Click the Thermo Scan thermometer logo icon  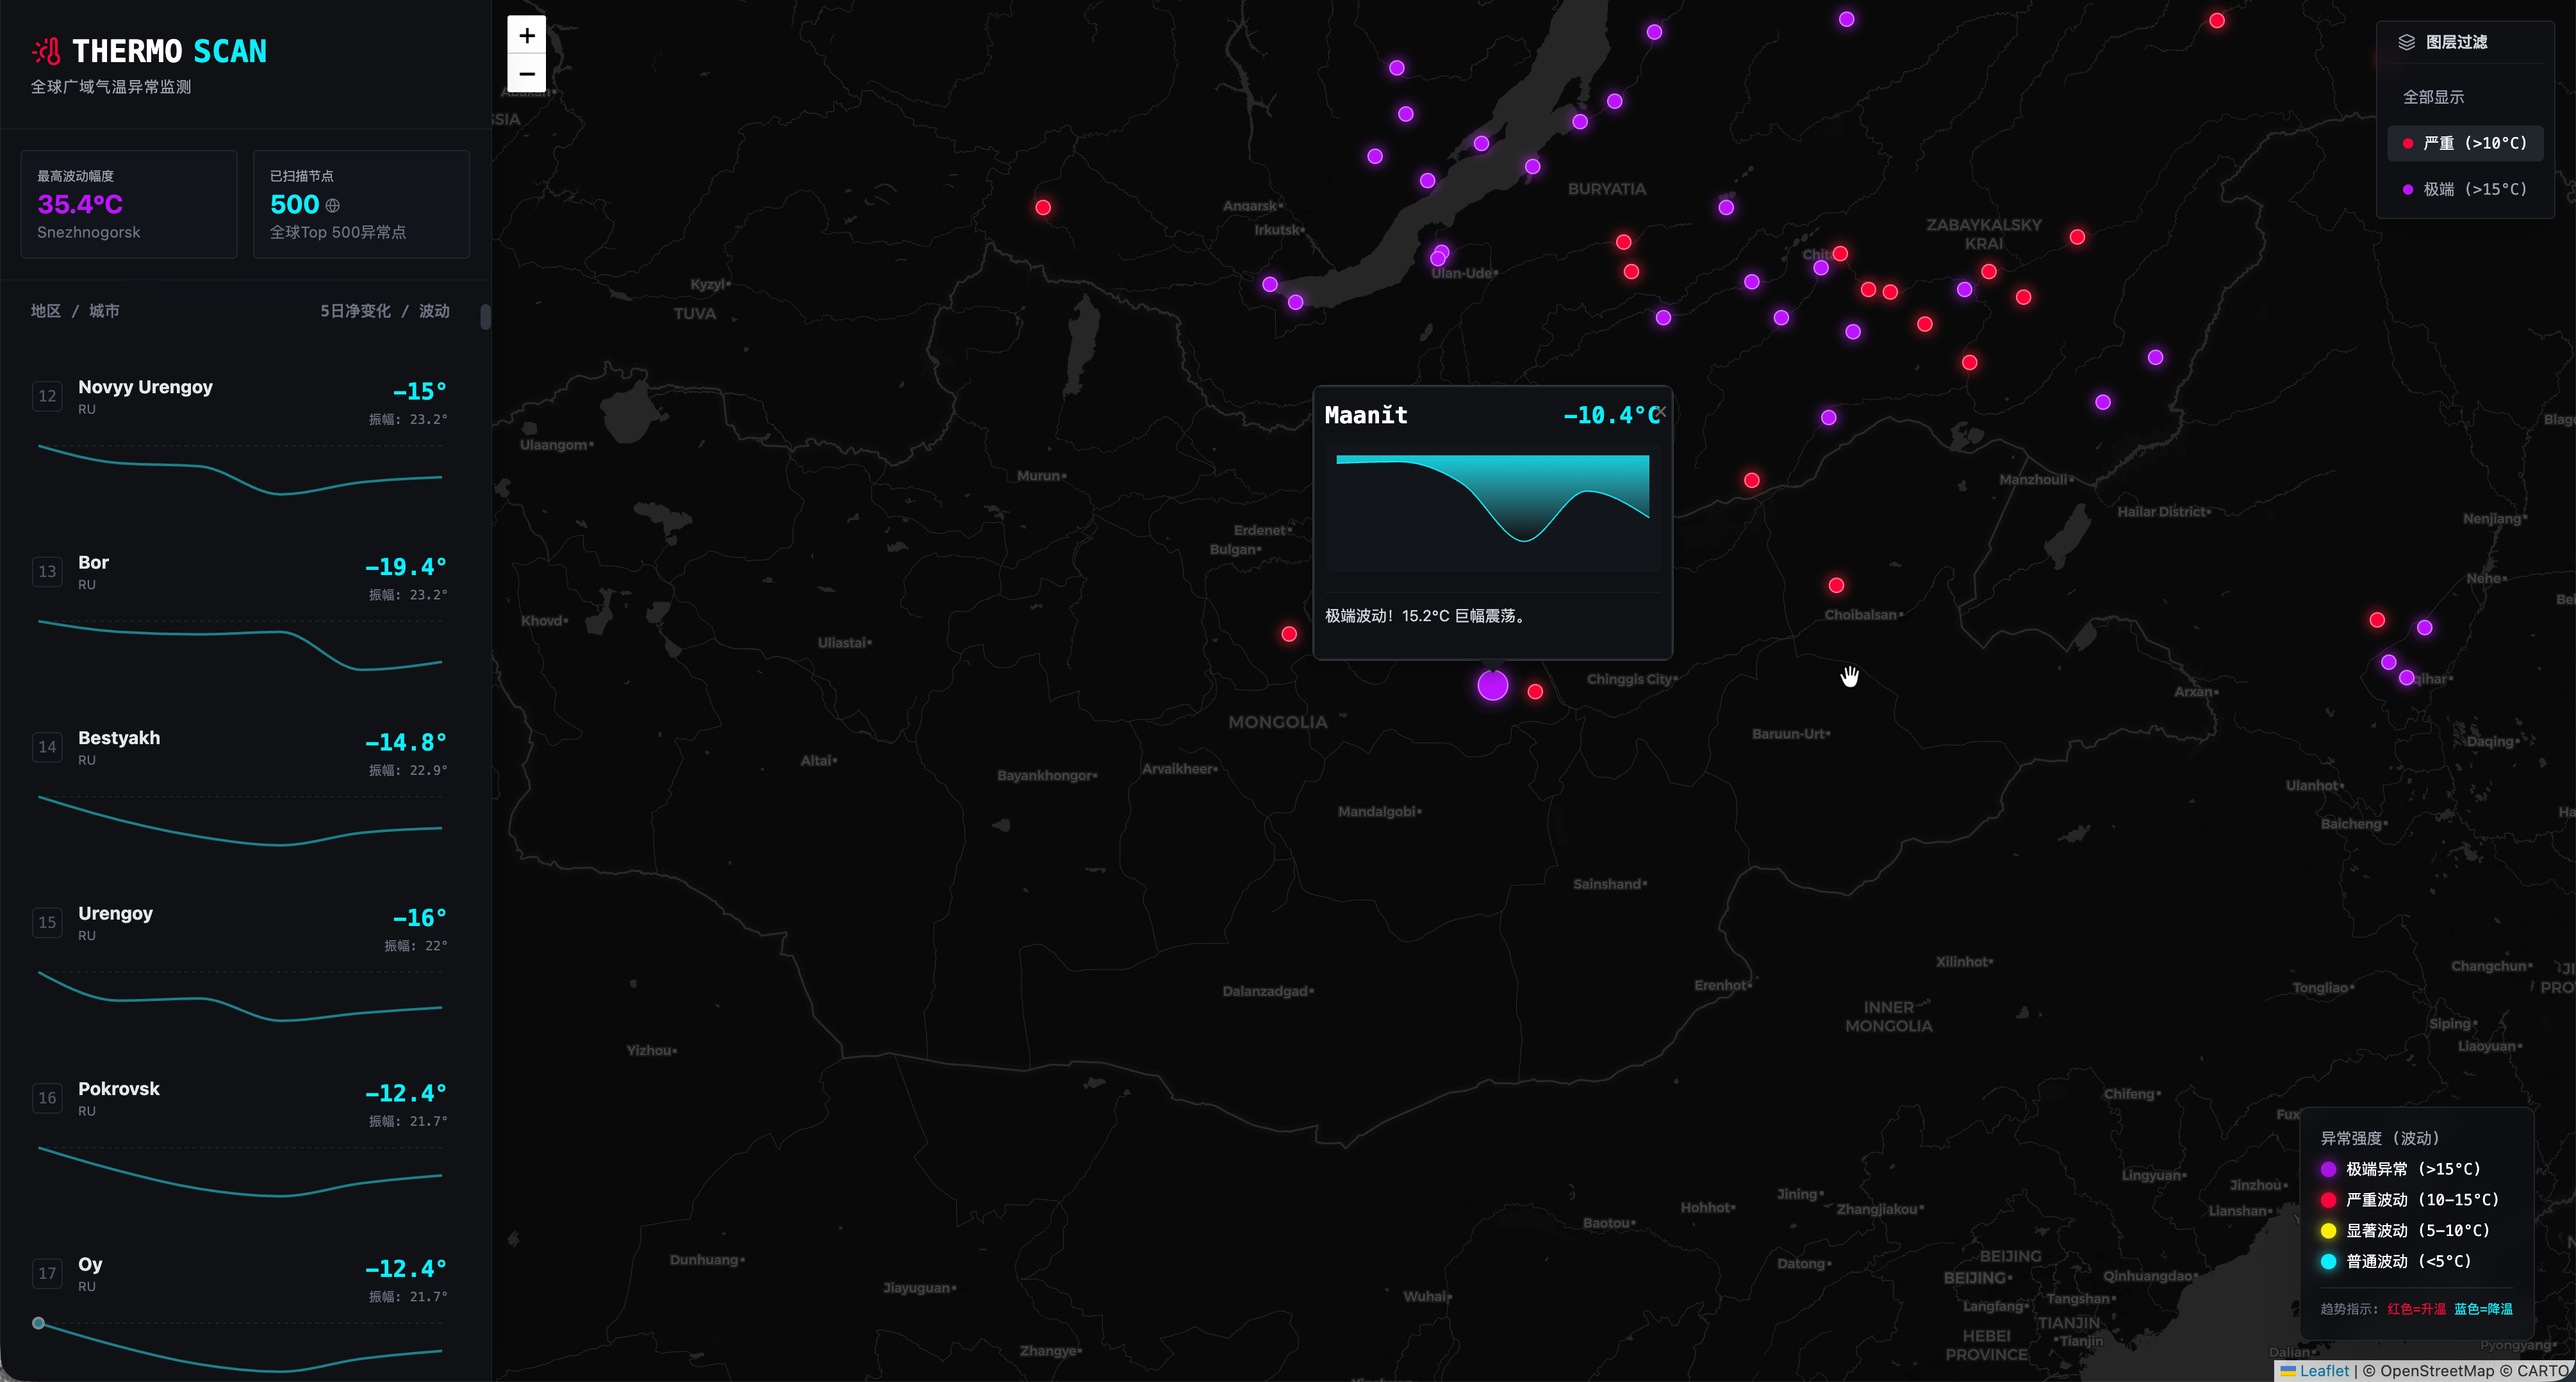(x=47, y=51)
